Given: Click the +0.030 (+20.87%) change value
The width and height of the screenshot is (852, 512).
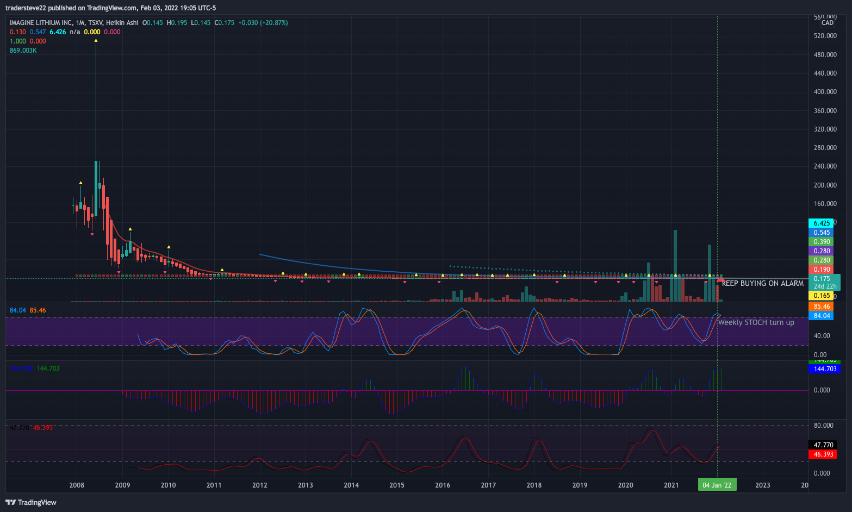Looking at the screenshot, I should (x=264, y=23).
